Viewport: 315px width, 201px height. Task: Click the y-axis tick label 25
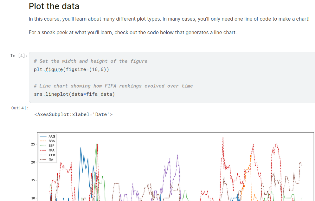(x=33, y=145)
